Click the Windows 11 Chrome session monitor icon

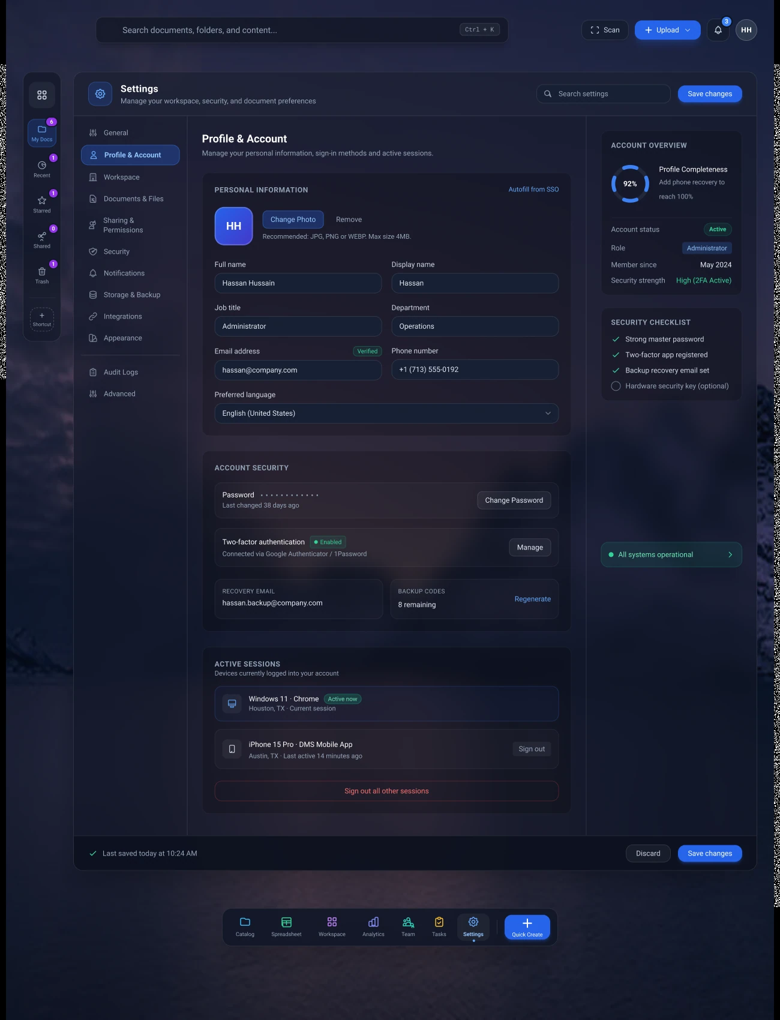232,703
